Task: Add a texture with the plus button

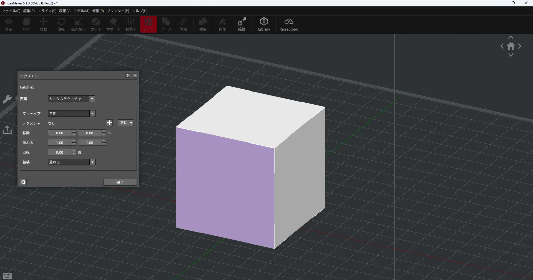Action: (109, 123)
